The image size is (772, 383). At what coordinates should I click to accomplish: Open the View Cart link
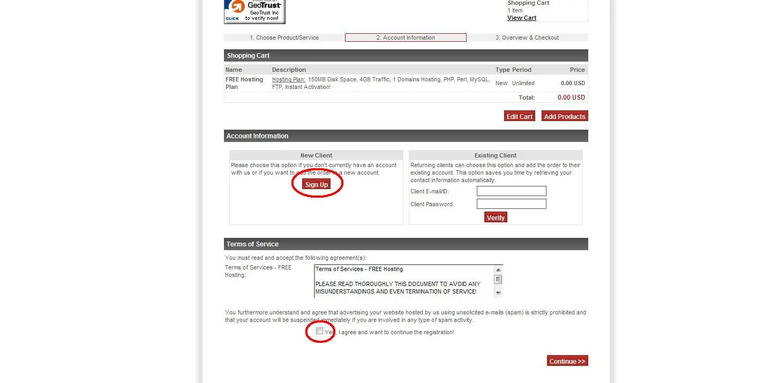point(522,18)
